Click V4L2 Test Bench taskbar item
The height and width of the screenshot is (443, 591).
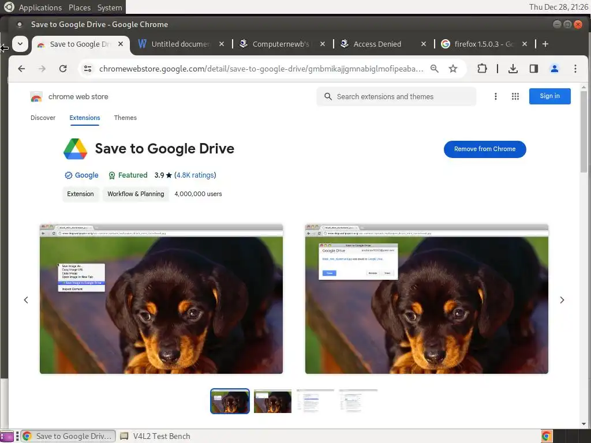point(155,436)
